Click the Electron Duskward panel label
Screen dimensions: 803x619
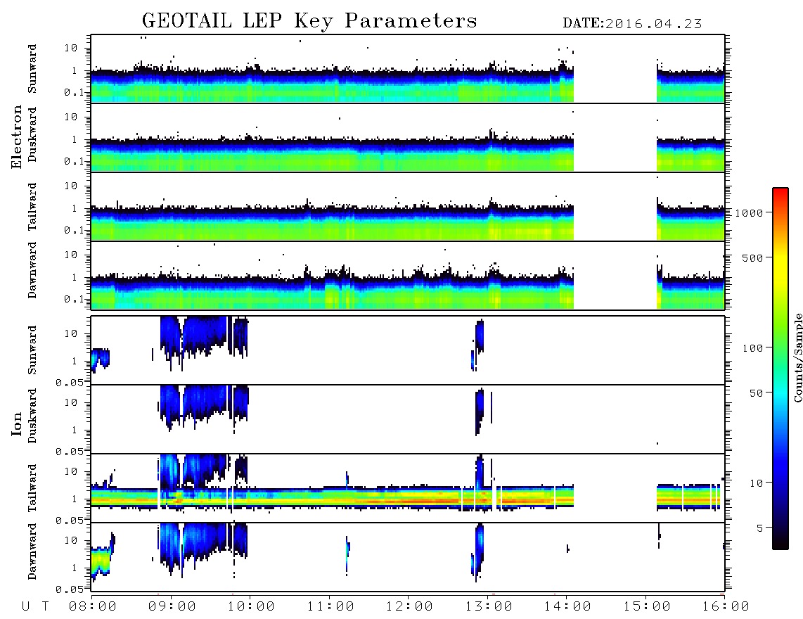(x=32, y=135)
